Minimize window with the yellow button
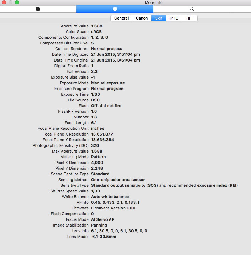This screenshot has width=251, height=255. 10,2
